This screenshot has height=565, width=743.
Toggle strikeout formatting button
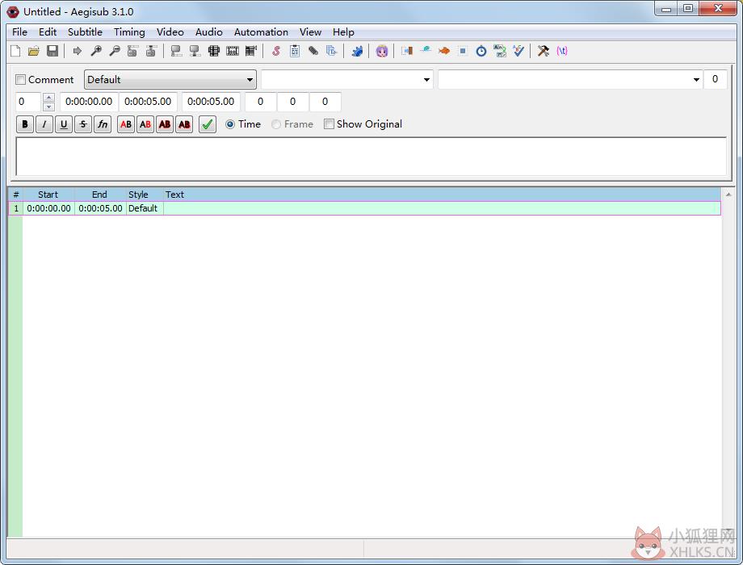[83, 124]
